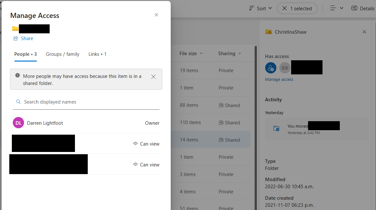
Task: Click the Owner label for Darren Lightfoot
Action: point(152,123)
